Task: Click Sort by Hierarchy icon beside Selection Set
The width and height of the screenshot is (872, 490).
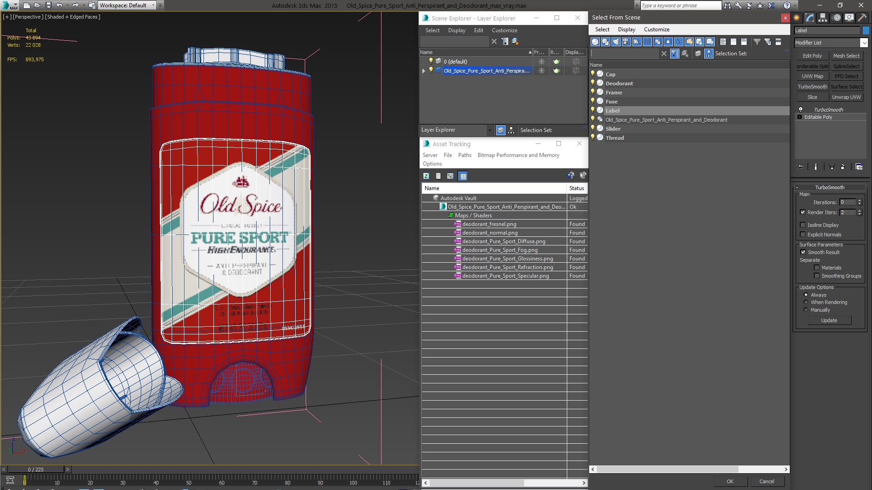Action: pyautogui.click(x=709, y=54)
